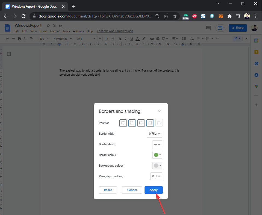Click the checklist icon
This screenshot has height=215, width=262.
192,39
